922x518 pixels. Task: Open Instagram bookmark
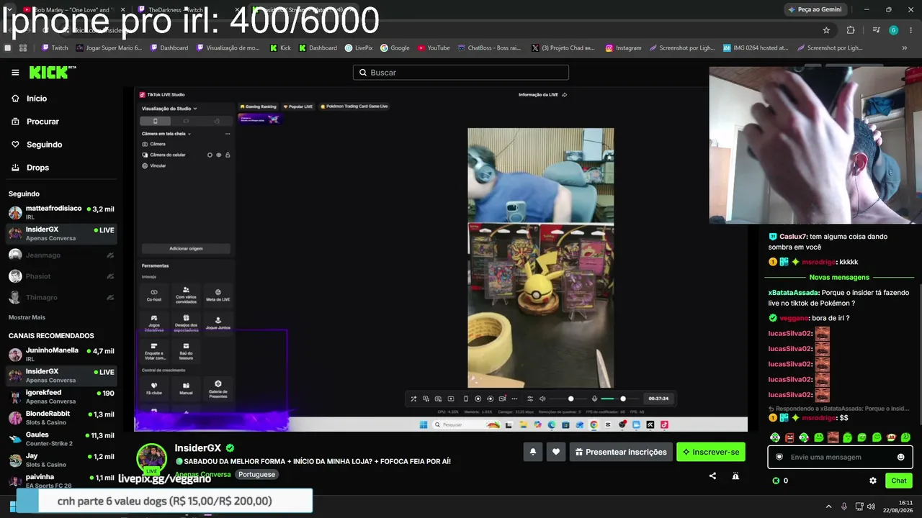click(x=623, y=48)
